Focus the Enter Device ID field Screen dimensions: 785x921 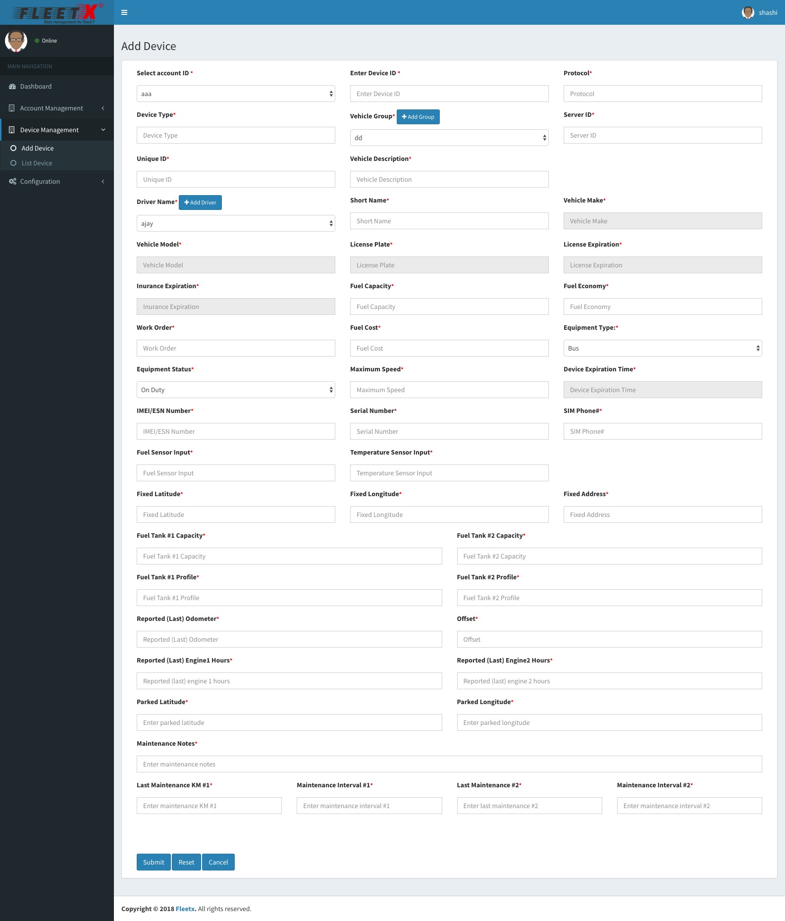449,94
